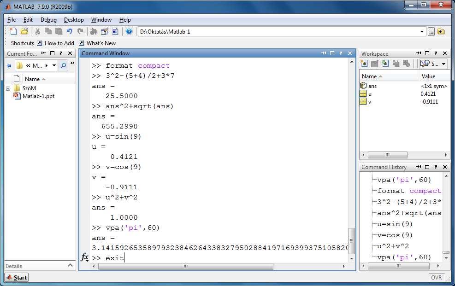Open the Current Folder path history dropdown
The image size is (455, 286).
pyautogui.click(x=54, y=65)
